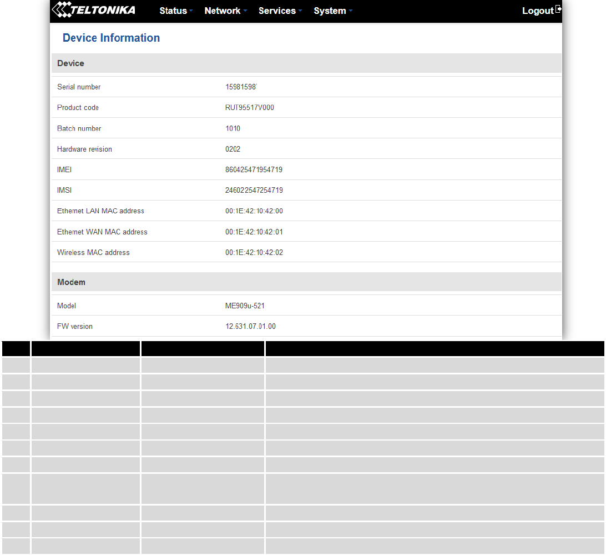This screenshot has width=606, height=555.
Task: Click the Serial number label
Action: tap(79, 87)
